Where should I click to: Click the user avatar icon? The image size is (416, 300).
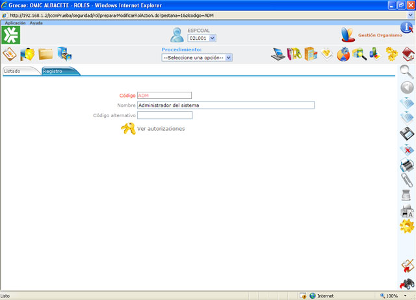tap(177, 34)
